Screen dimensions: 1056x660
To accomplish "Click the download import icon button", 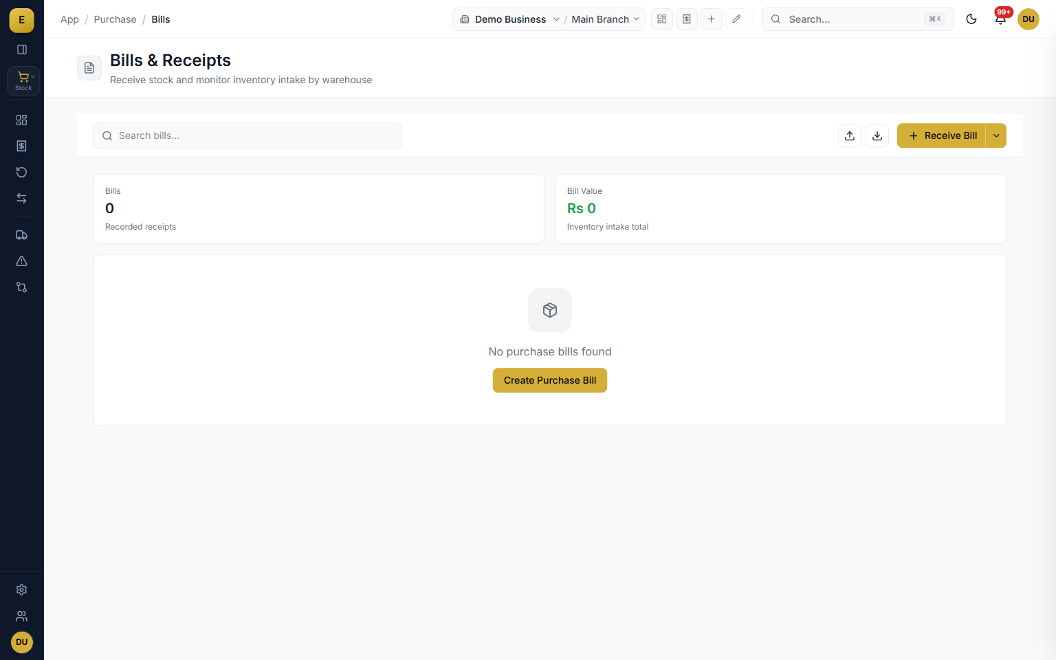I will pos(877,135).
